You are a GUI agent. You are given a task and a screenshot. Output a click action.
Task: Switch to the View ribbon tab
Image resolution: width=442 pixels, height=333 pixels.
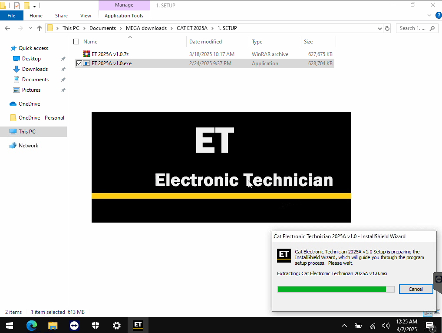(x=86, y=16)
